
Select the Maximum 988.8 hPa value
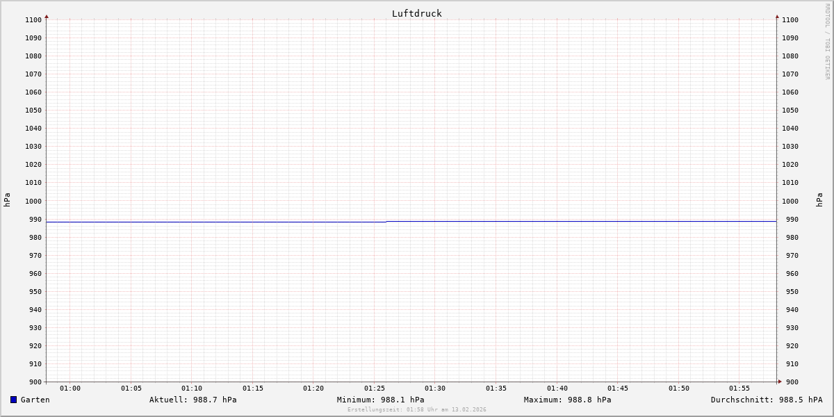[x=567, y=400]
